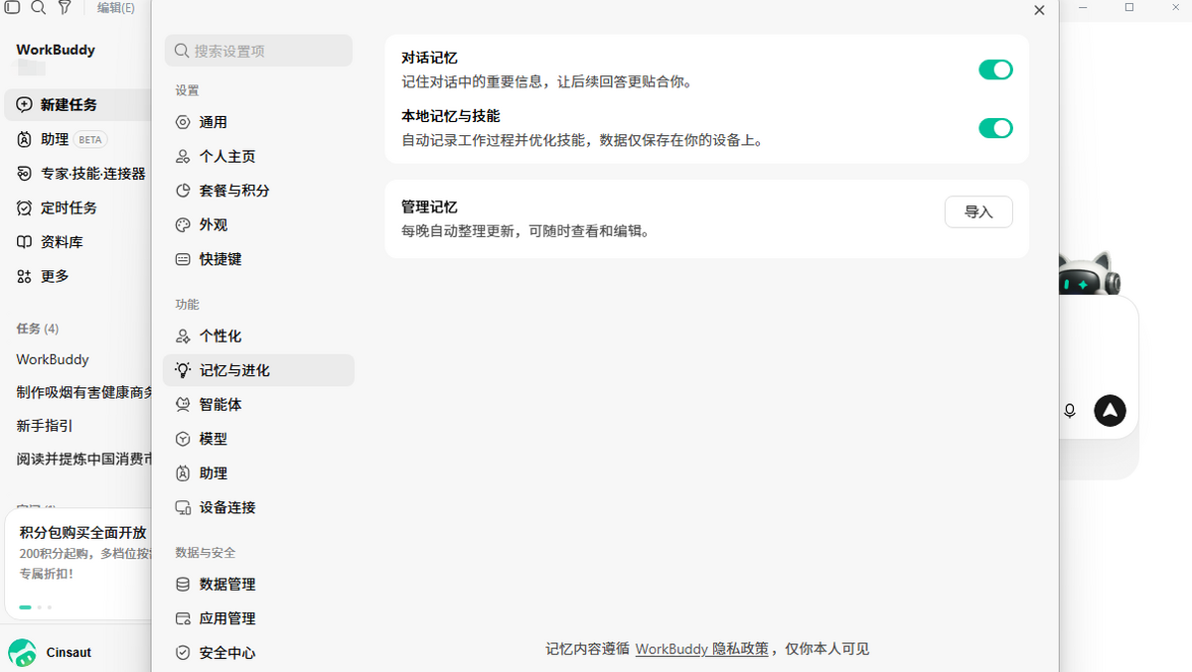Open the 编辑(E) menu
This screenshot has width=1192, height=672.
(116, 8)
